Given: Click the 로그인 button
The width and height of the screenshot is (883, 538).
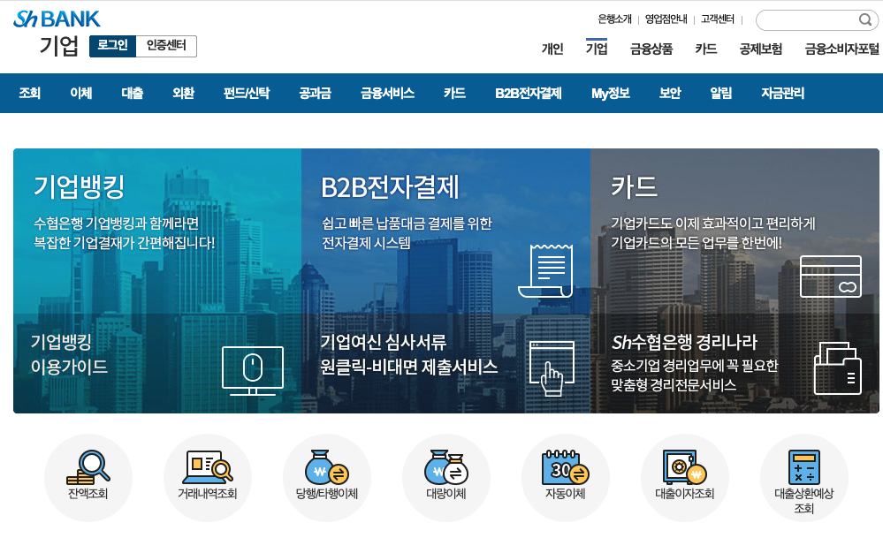Looking at the screenshot, I should coord(112,46).
